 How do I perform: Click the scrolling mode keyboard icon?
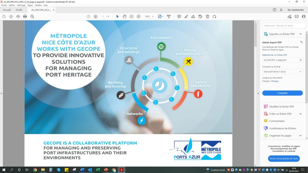tap(169, 17)
